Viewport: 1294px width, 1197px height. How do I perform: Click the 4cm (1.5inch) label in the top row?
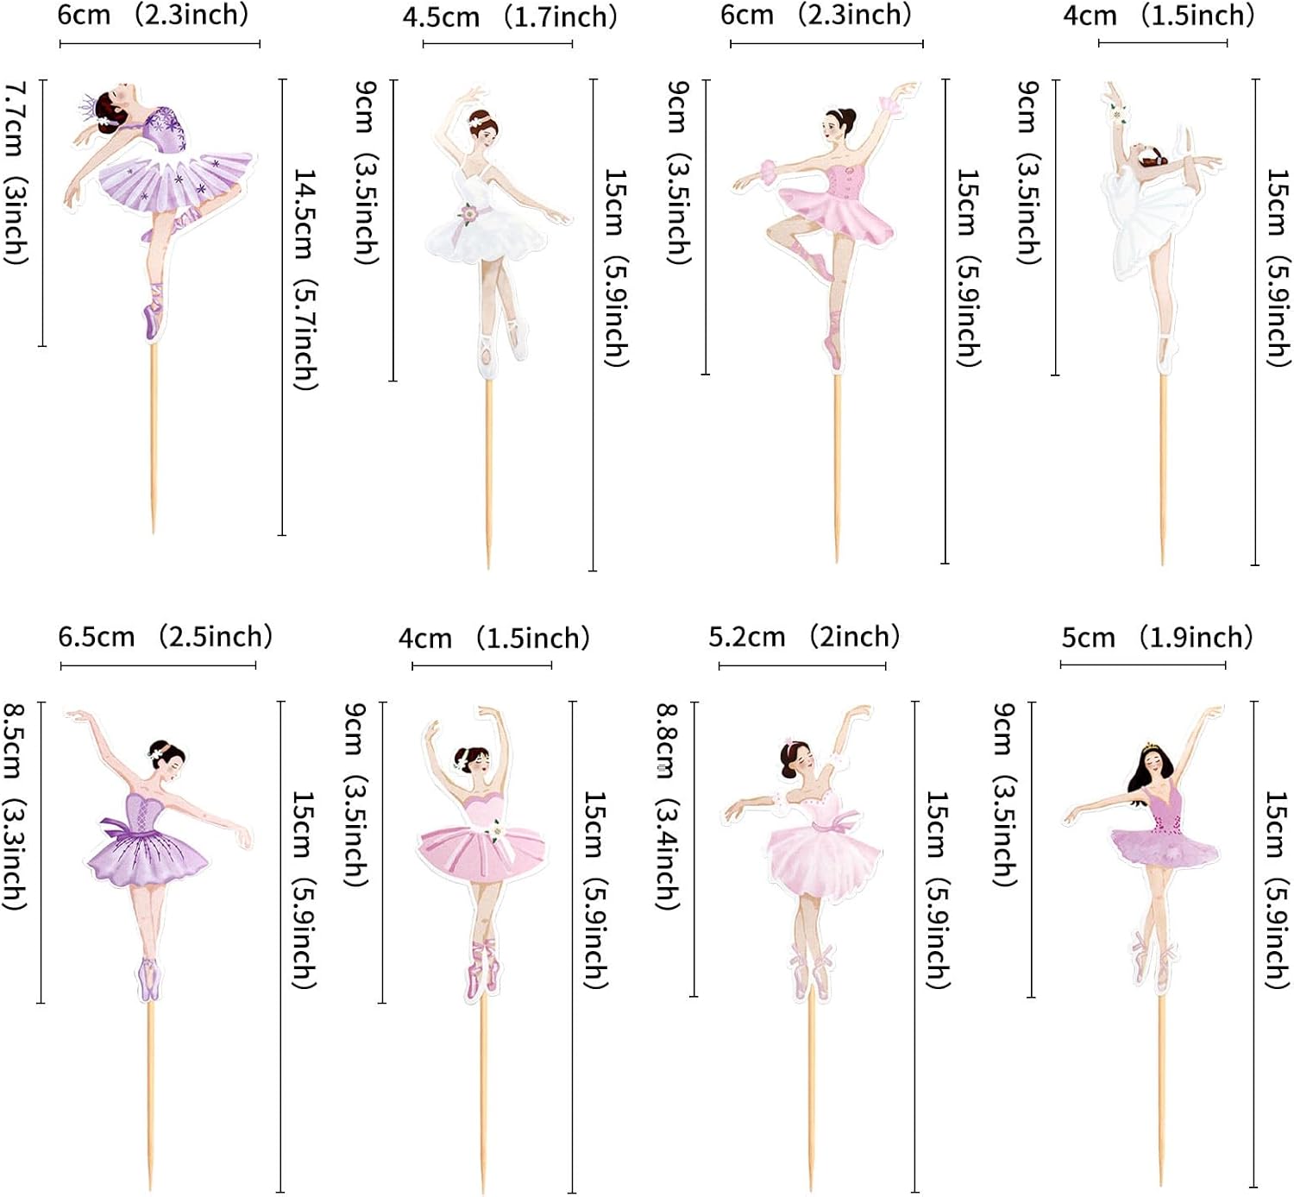(x=1159, y=16)
